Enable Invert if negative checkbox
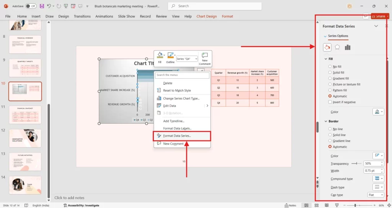This screenshot has width=392, height=208. 330,102
